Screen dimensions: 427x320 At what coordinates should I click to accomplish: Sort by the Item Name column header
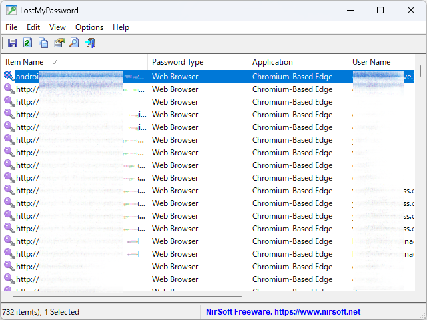(x=73, y=62)
